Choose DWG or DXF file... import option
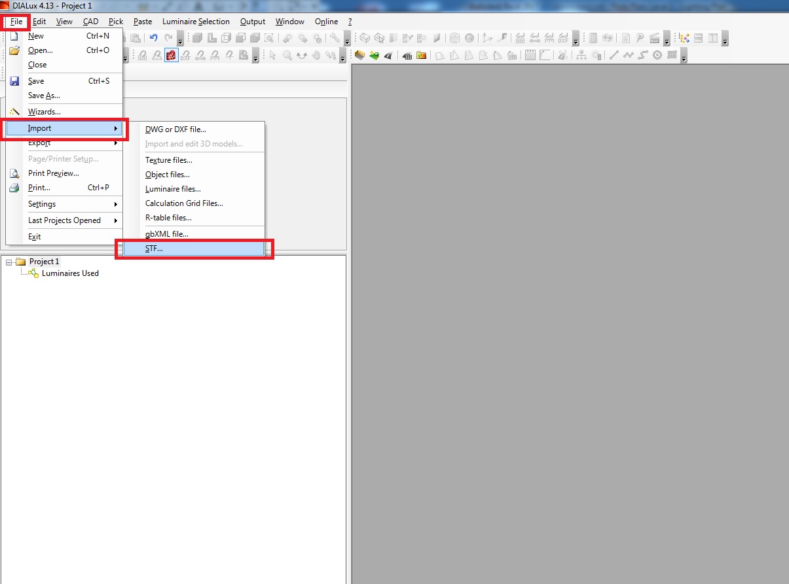The image size is (789, 584). click(x=194, y=129)
